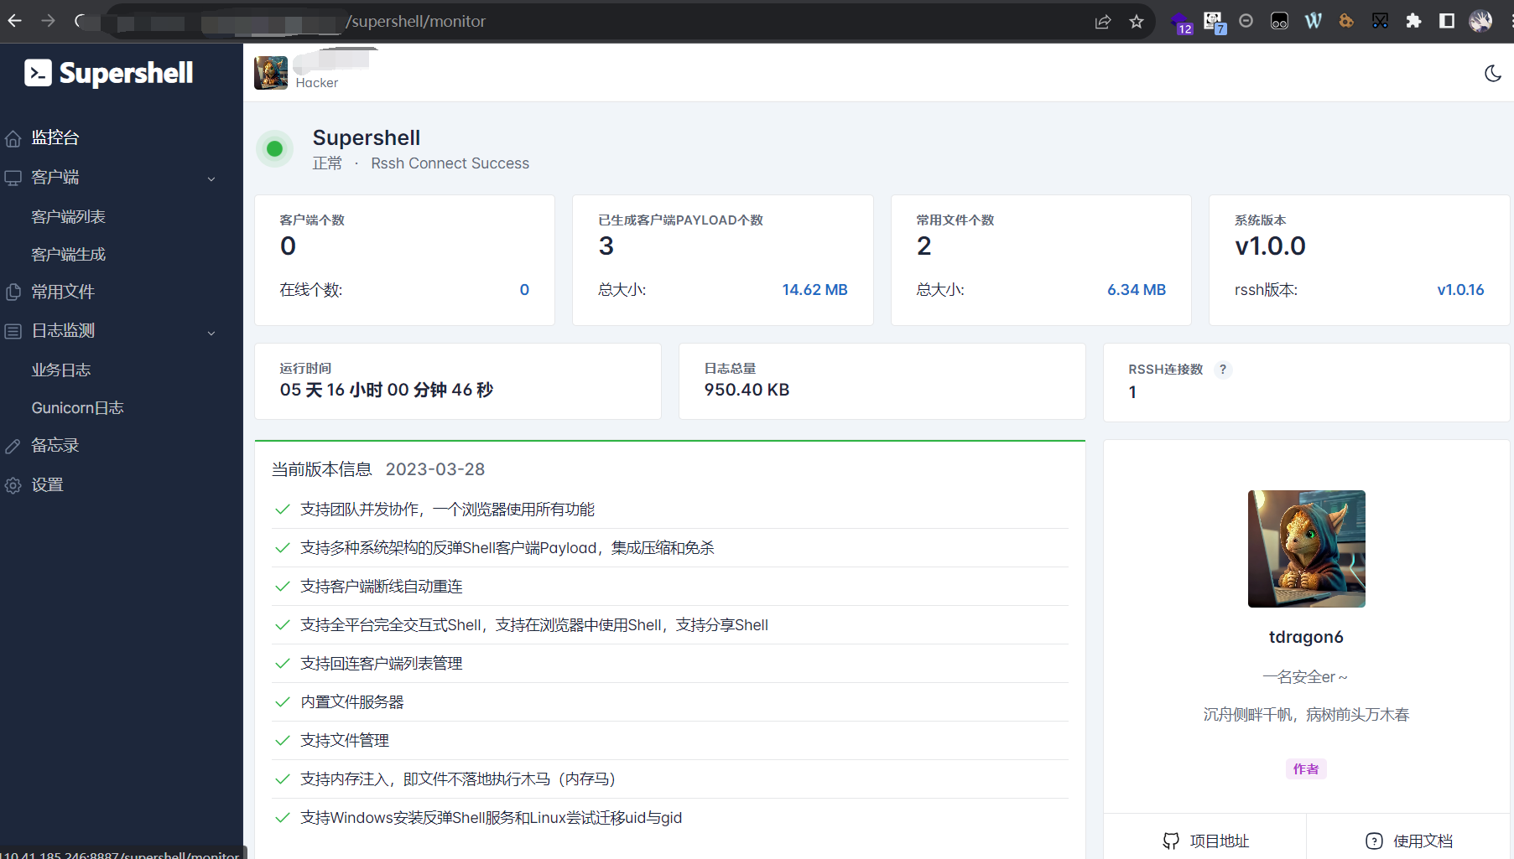Click the GitHub icon beside 项目地址
Screen dimensions: 1514x859
pos(1171,841)
